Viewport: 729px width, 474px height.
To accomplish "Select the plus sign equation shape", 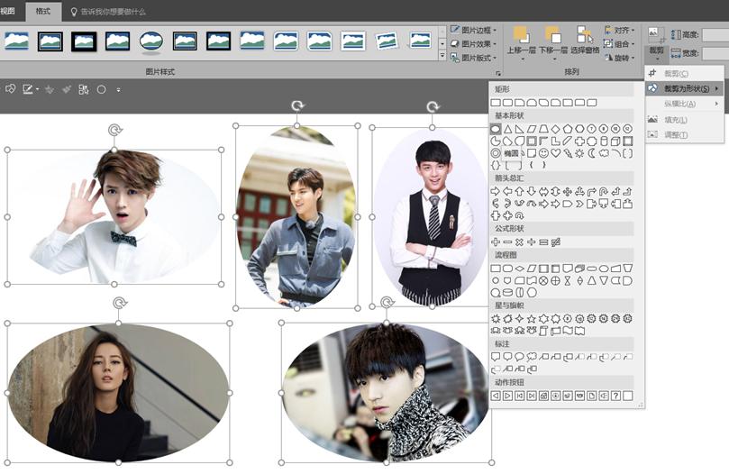I will tap(496, 242).
